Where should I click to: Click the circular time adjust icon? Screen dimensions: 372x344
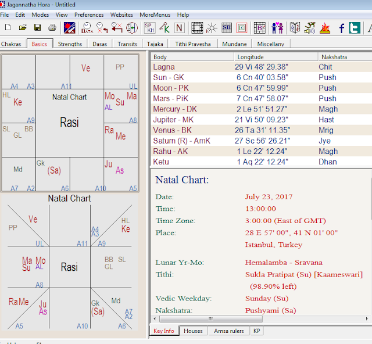[x=132, y=28]
